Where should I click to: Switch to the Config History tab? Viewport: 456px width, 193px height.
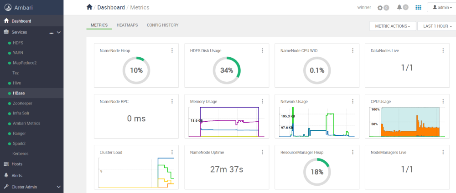tap(163, 25)
